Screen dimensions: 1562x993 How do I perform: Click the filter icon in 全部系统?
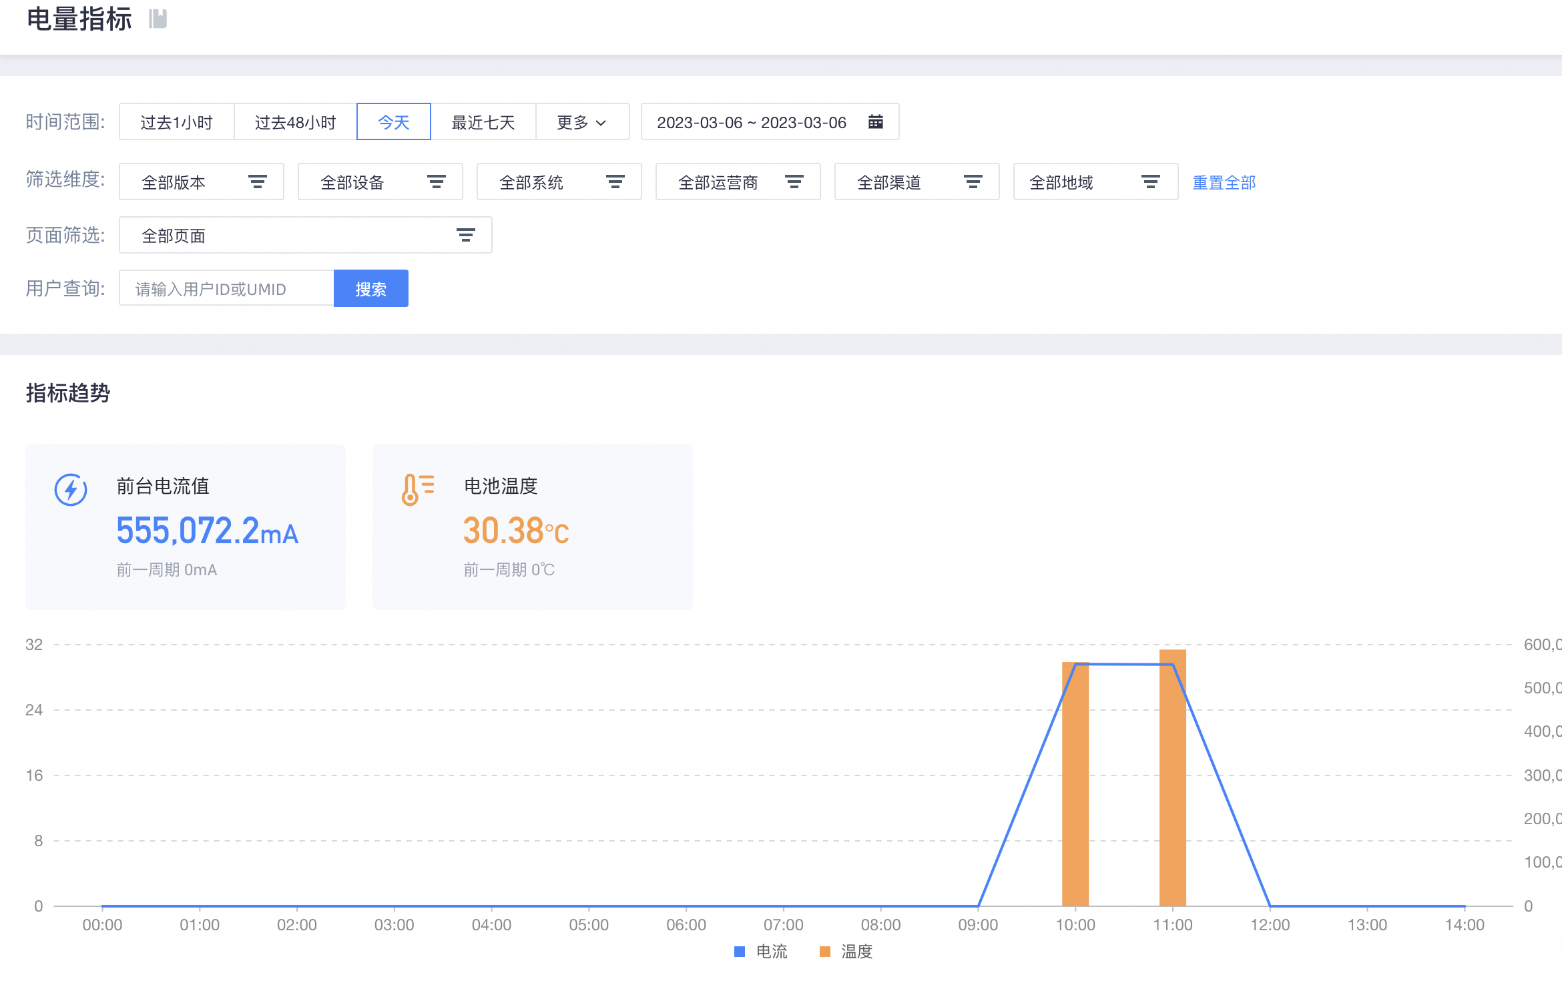(615, 182)
